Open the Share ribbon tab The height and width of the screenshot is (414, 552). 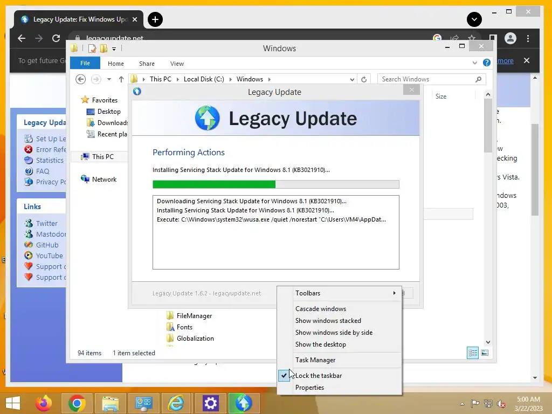[x=147, y=64]
